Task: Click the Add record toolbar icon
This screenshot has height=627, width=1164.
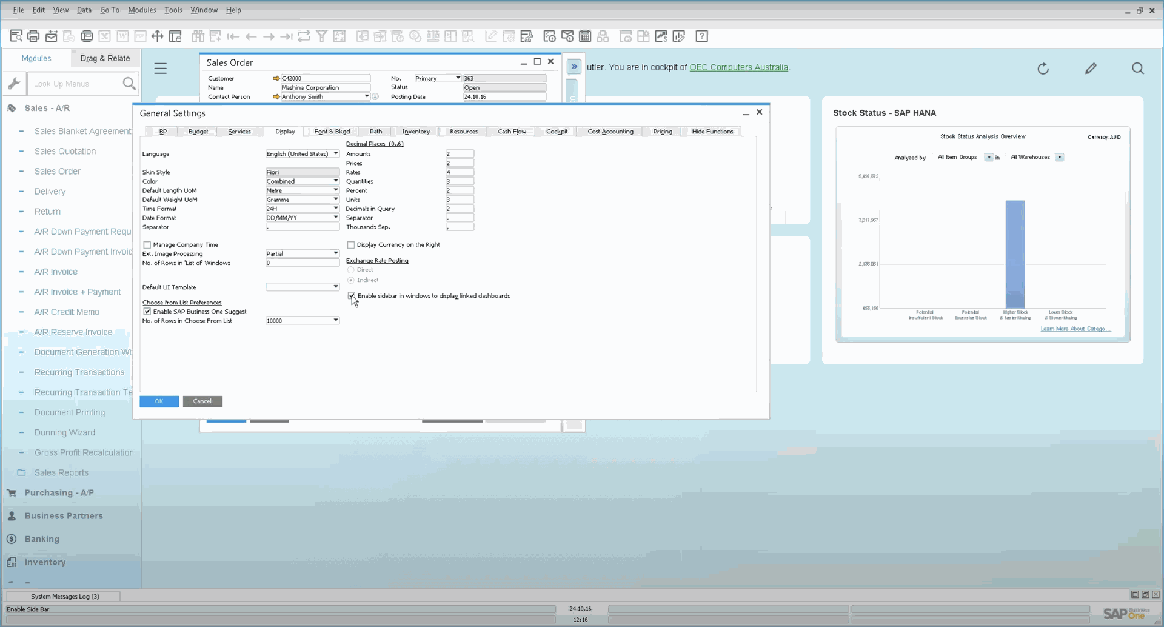Action: pyautogui.click(x=215, y=36)
